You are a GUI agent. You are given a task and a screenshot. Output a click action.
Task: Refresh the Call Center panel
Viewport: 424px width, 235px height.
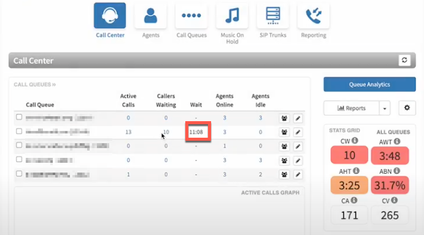404,60
